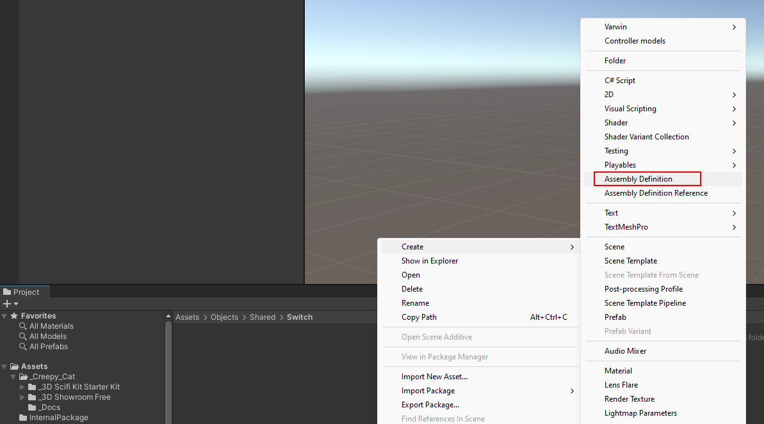764x424 pixels.
Task: Navigate to Shared in the breadcrumb path
Action: coord(262,317)
